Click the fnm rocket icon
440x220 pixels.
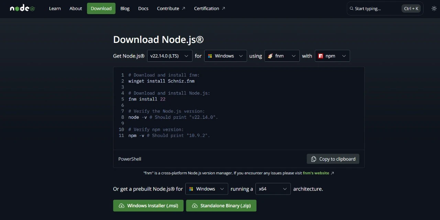(270, 56)
